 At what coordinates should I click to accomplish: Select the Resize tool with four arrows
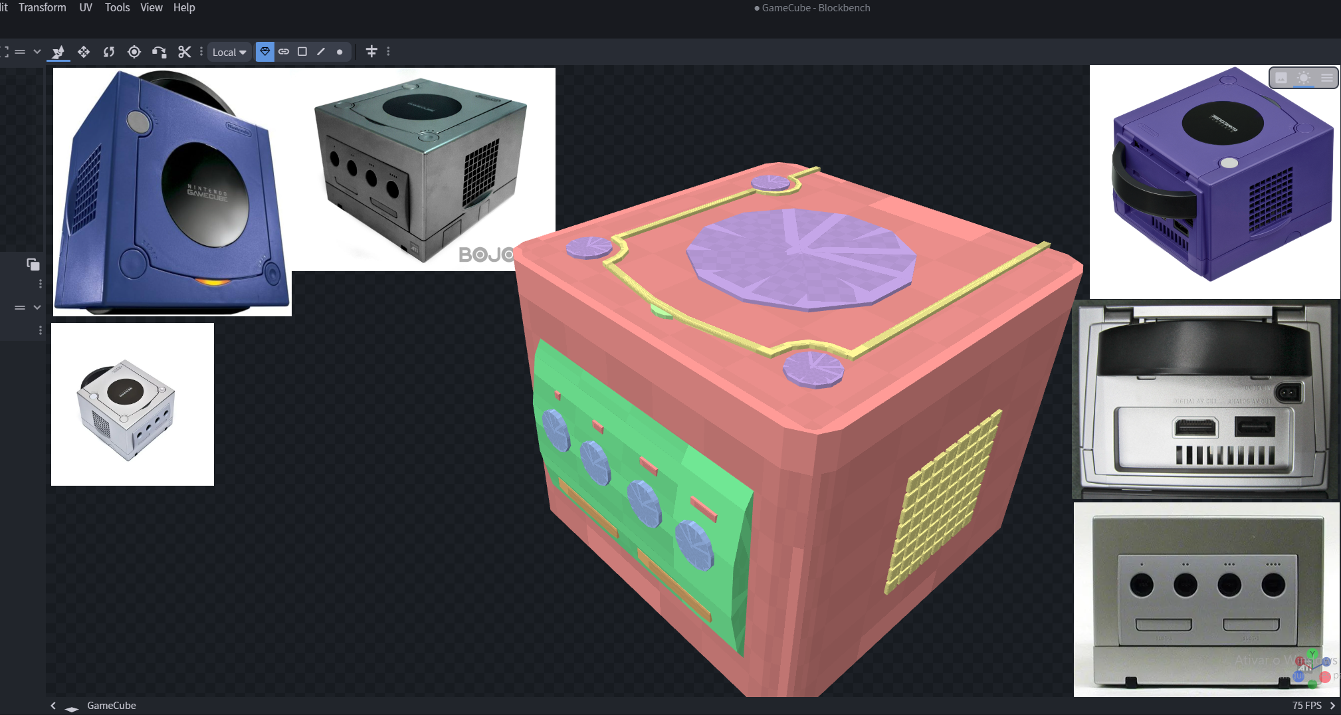pos(84,52)
